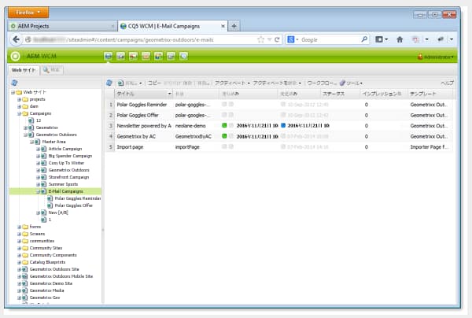Switch to the AEM Projects browser tab
Viewport: 472px width, 318px height.
tap(61, 26)
